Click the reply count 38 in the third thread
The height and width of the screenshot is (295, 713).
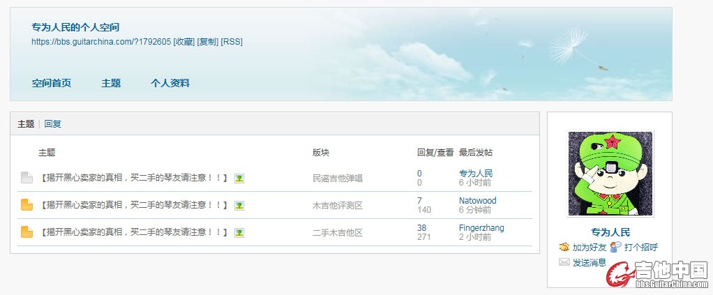(x=421, y=228)
